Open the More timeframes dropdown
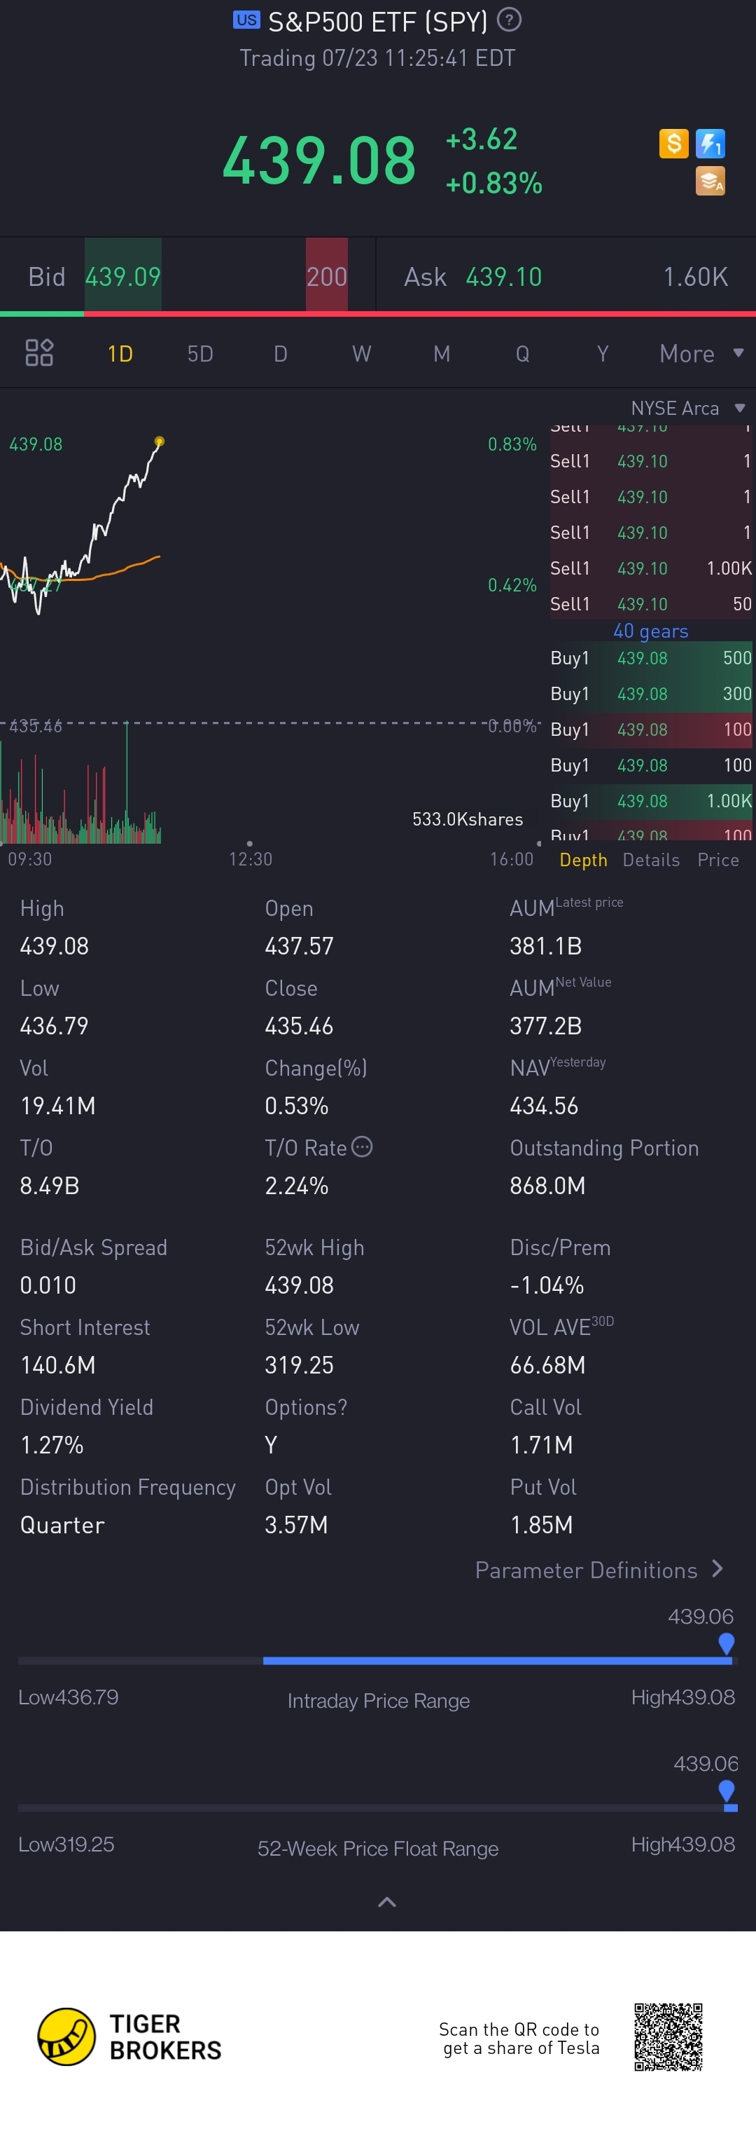This screenshot has height=2143, width=756. click(701, 354)
